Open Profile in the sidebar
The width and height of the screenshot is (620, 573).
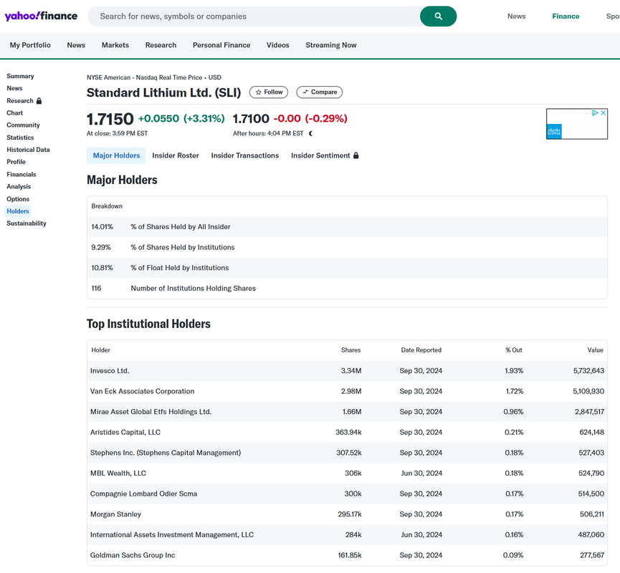[16, 162]
